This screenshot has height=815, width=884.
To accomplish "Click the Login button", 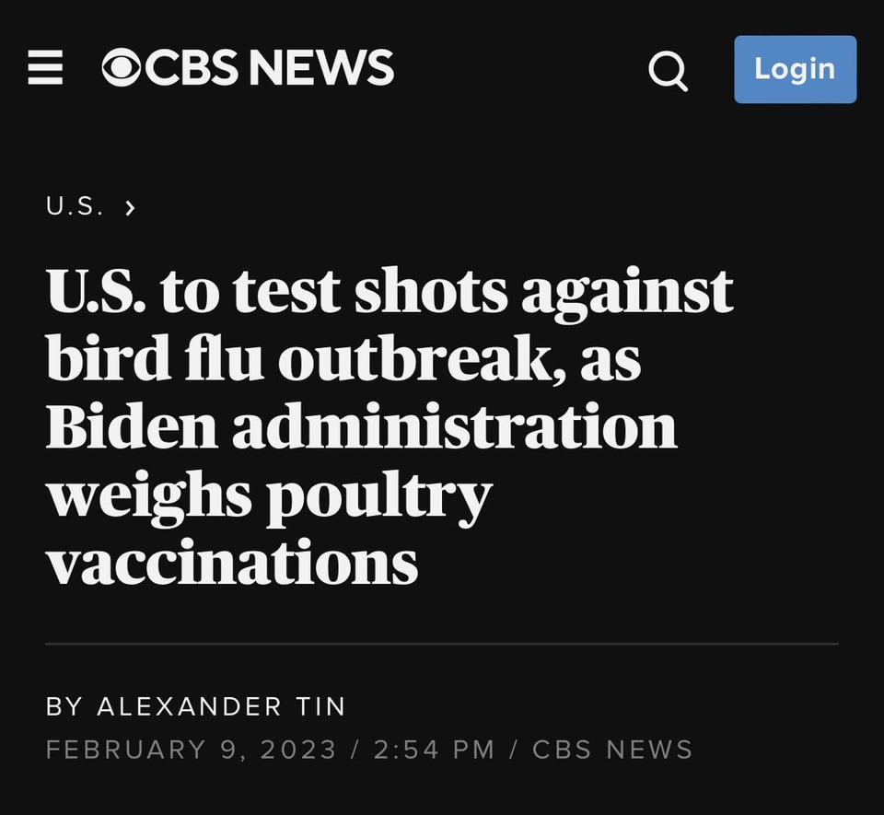I will point(795,69).
